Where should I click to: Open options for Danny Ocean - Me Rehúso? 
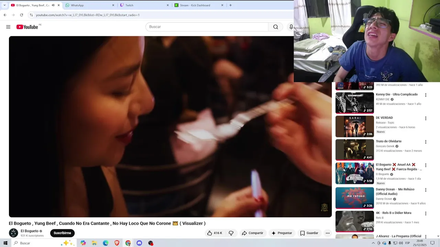[426, 190]
